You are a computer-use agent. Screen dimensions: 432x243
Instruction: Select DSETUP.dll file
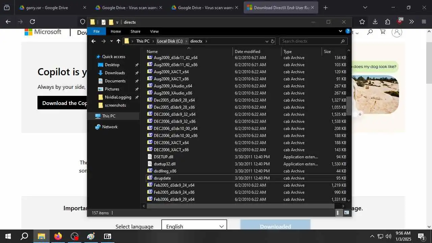[163, 157]
